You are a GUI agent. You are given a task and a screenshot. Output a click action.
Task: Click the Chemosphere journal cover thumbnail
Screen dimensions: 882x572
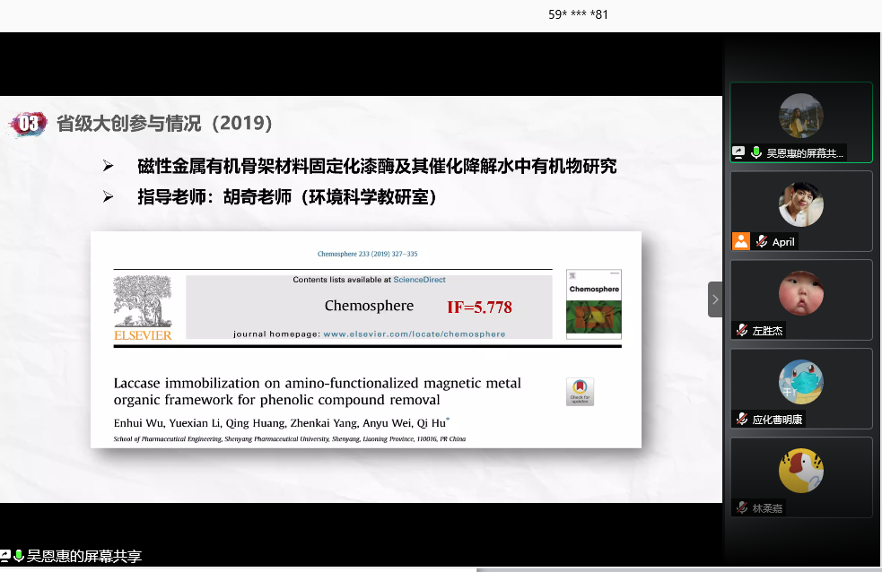(x=594, y=305)
